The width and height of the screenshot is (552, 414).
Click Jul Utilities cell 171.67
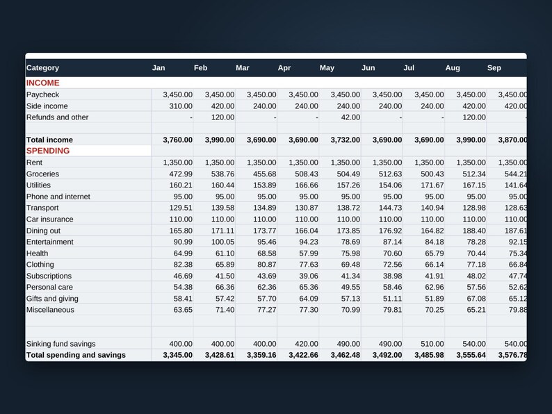coord(424,185)
